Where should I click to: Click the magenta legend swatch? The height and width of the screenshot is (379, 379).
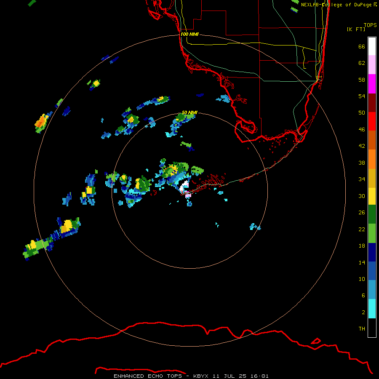click(x=372, y=84)
